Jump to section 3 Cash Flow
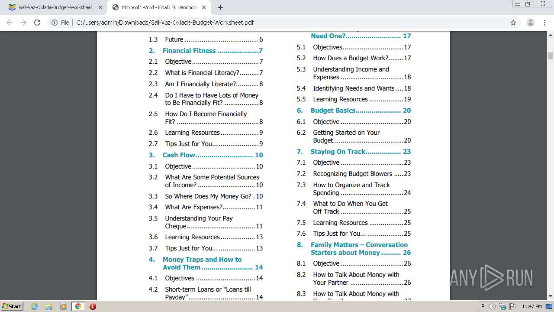 click(206, 155)
